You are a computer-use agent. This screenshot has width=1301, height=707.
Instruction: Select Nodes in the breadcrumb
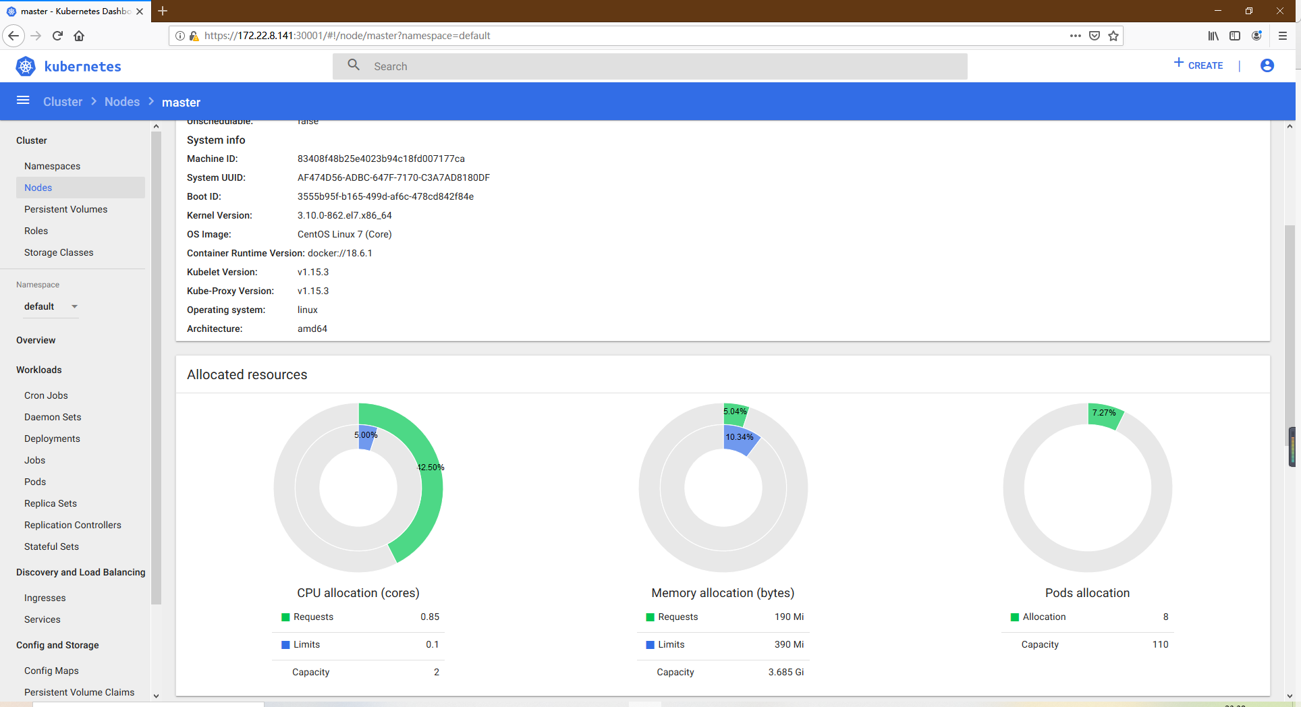coord(122,102)
